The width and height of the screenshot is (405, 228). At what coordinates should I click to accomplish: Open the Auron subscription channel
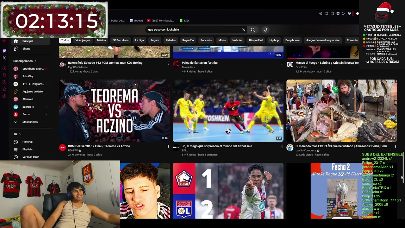pyautogui.click(x=31, y=114)
